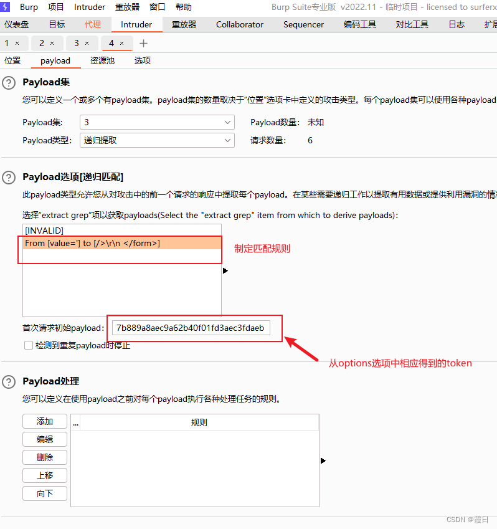Select Intruder attack tab 3

(x=77, y=43)
